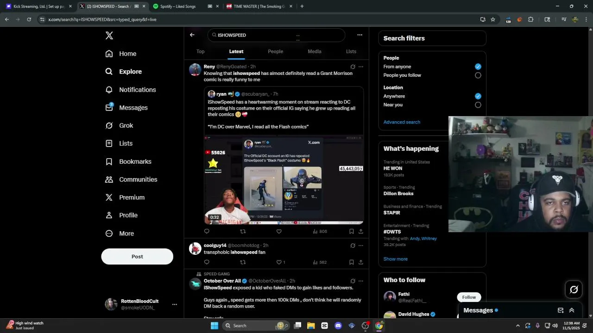Screen dimensions: 593x333
Task: Like Reny's post
Action: coord(279,231)
